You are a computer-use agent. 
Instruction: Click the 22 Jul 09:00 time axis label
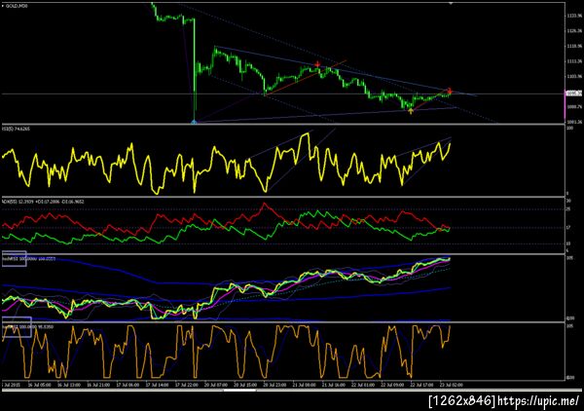click(x=390, y=385)
